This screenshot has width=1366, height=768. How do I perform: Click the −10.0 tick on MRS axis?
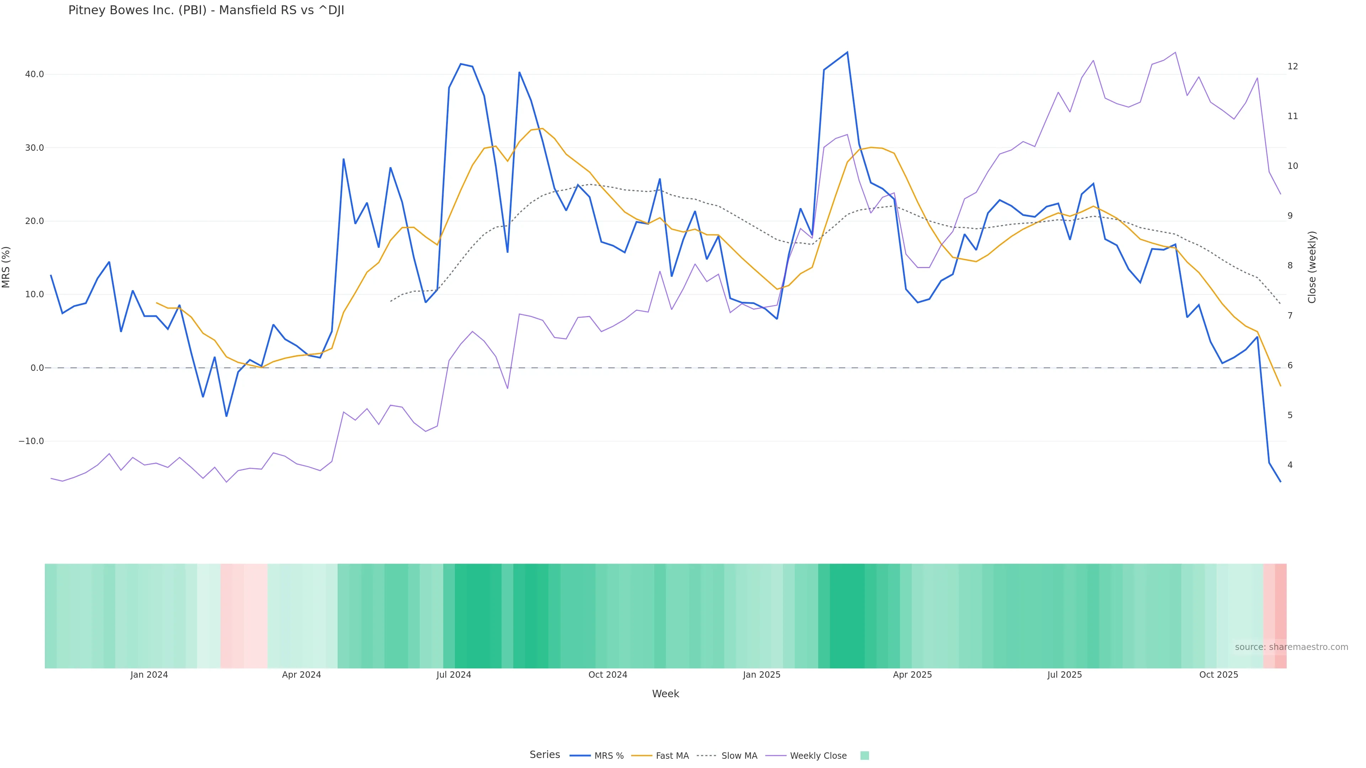[31, 442]
